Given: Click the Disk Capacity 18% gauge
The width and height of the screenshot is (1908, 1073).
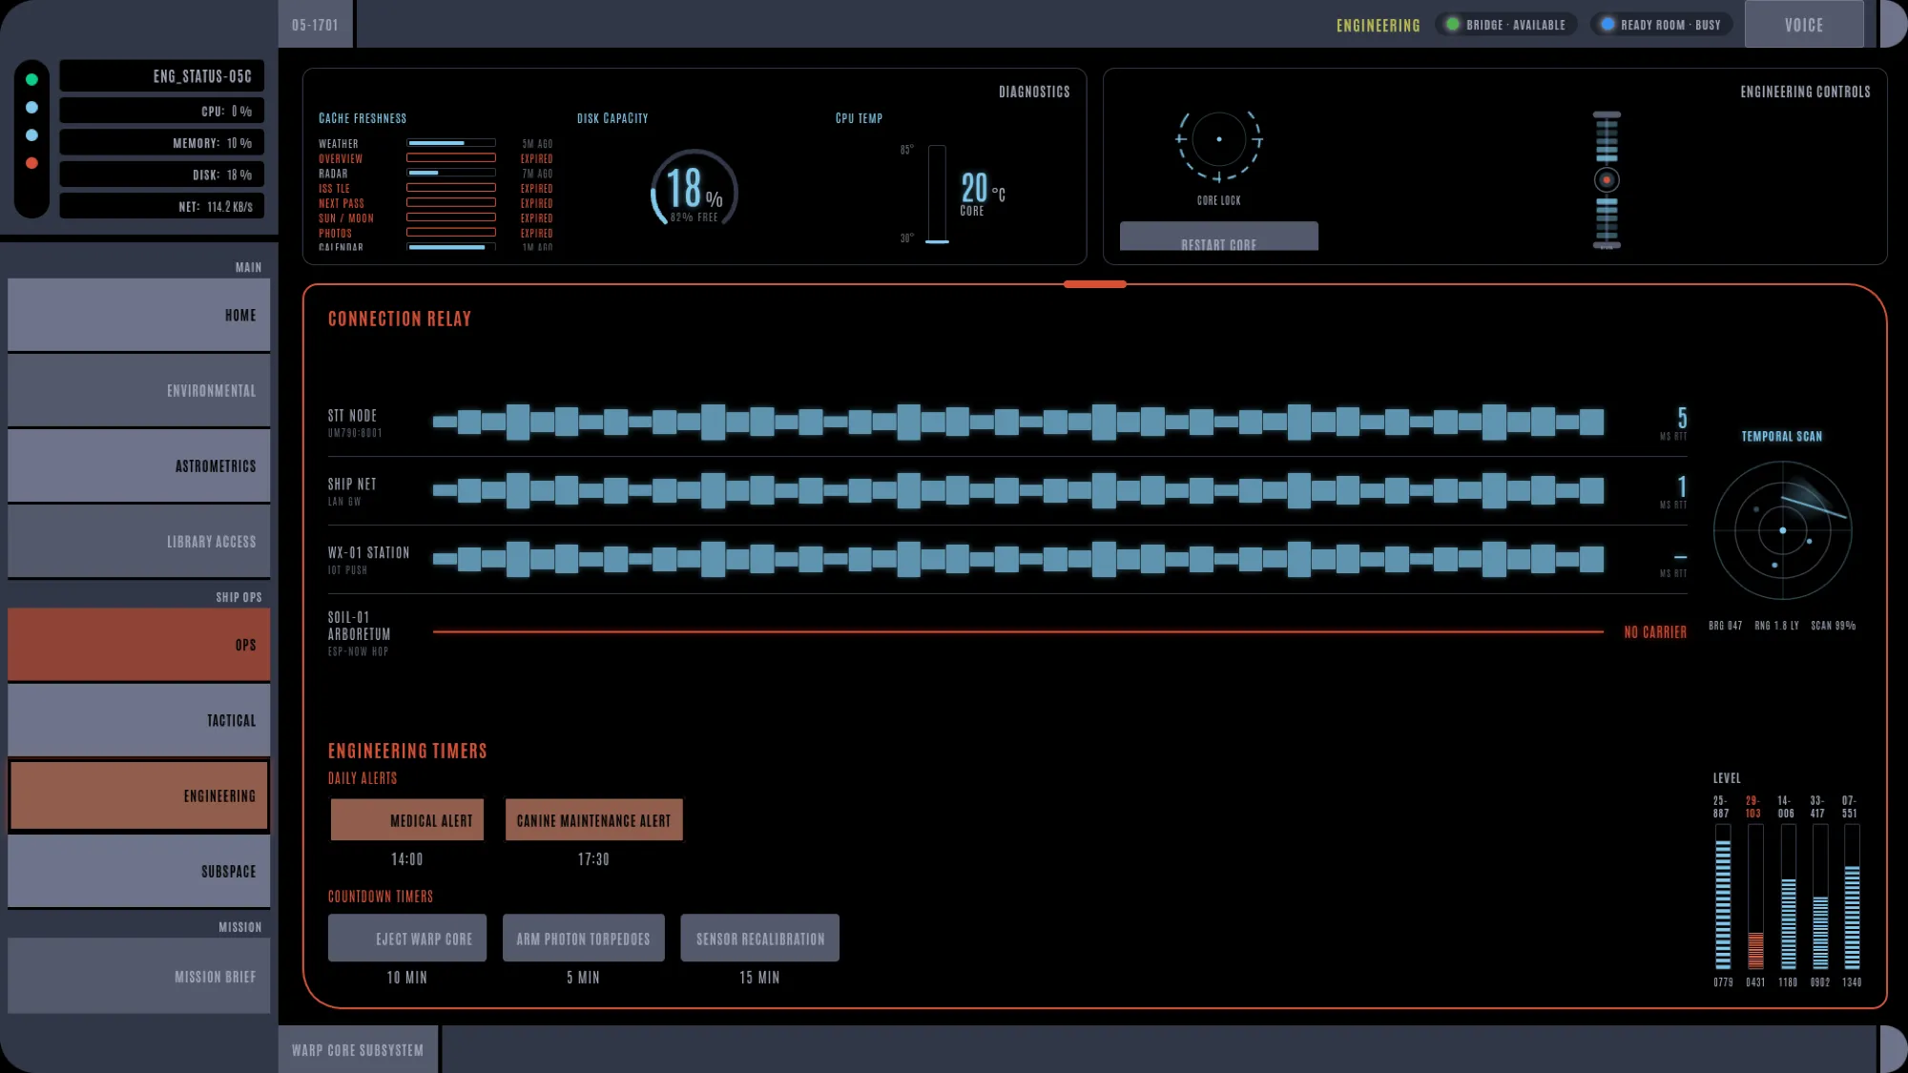Looking at the screenshot, I should coord(695,188).
